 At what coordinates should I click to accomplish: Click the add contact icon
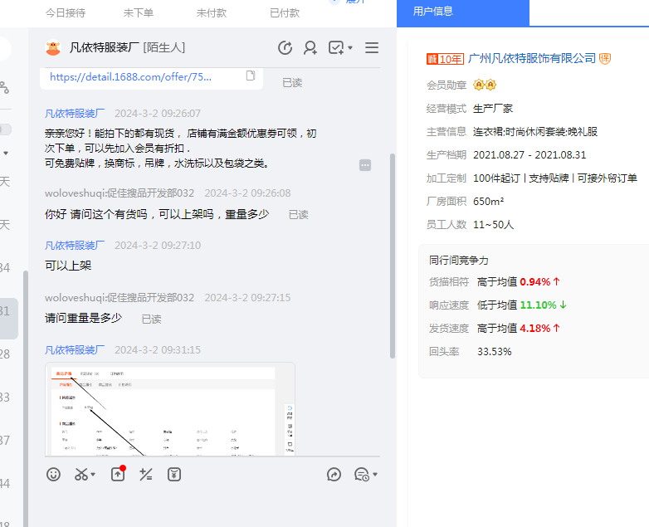pos(310,48)
